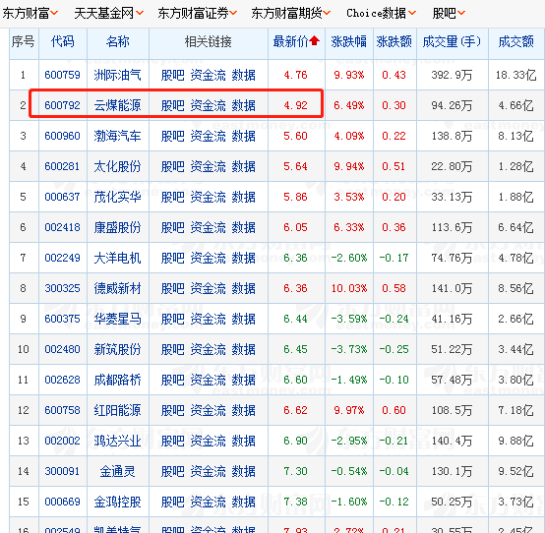Open stock code 600759 link

click(62, 75)
